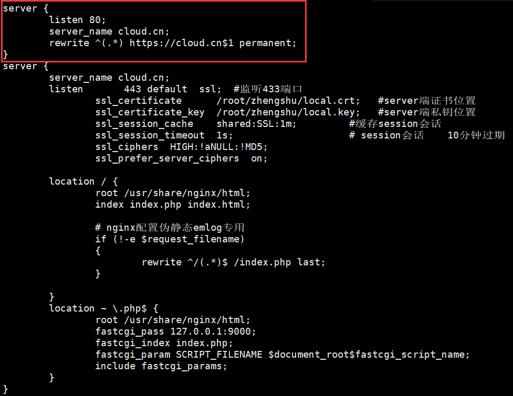Click the 'location ~ \.php$ {' line
The width and height of the screenshot is (513, 396).
104,308
